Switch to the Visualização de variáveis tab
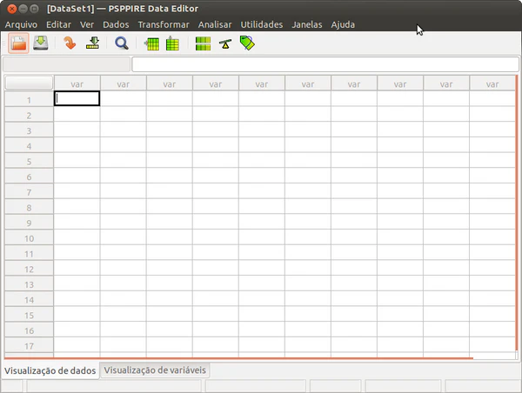This screenshot has height=393, width=522. (155, 370)
